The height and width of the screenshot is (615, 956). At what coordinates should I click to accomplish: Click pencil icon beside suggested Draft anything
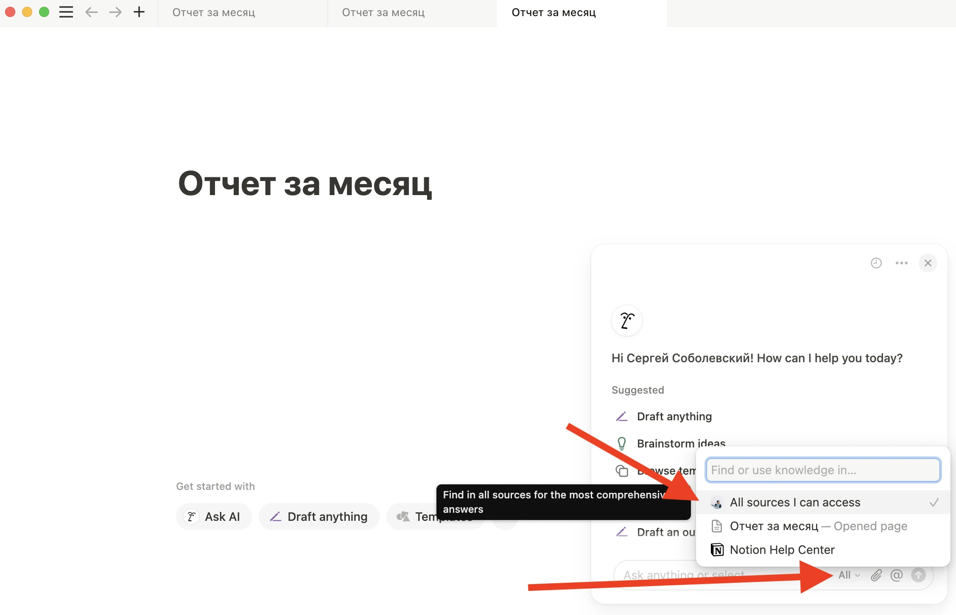click(x=622, y=417)
